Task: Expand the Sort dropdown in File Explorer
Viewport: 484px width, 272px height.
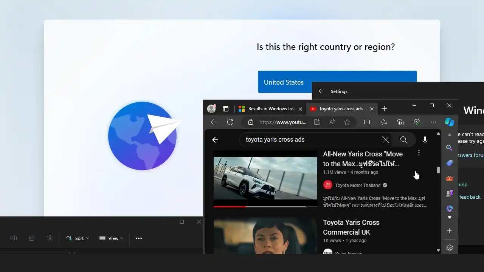Action: pyautogui.click(x=78, y=238)
